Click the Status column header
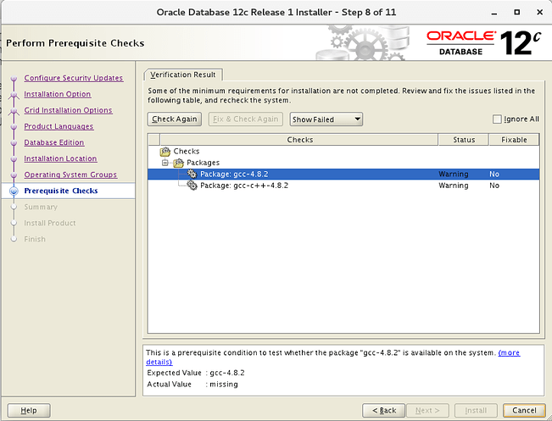 point(464,140)
